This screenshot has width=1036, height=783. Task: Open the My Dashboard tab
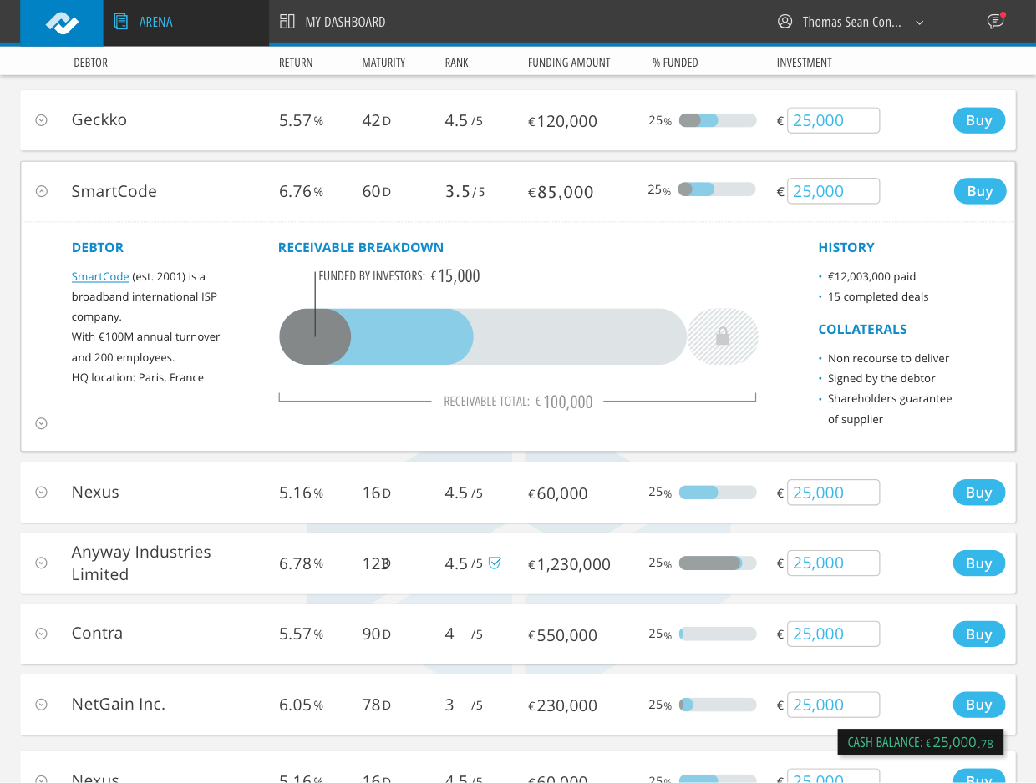pyautogui.click(x=345, y=22)
